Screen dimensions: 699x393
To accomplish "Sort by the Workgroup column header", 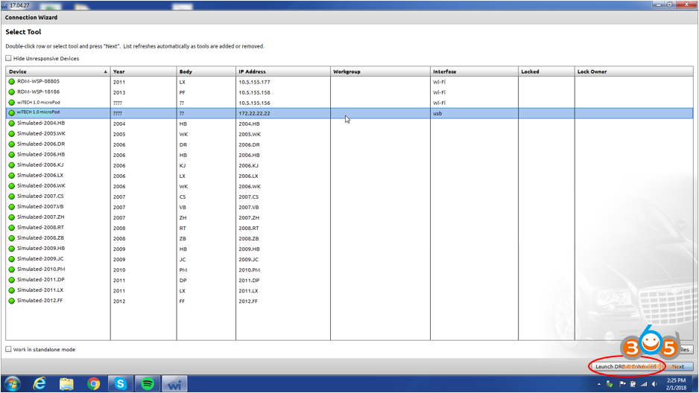I will (380, 71).
